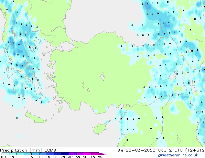Select the 0.5–1 mm legend swatch

pos(13,154)
